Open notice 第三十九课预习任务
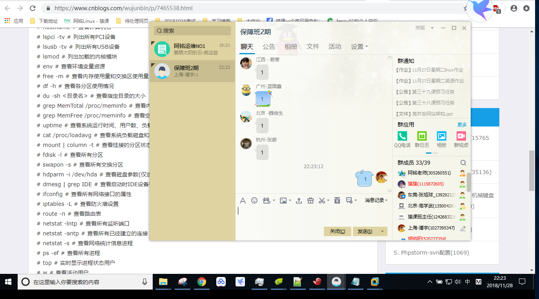The height and width of the screenshot is (299, 539). pyautogui.click(x=426, y=92)
